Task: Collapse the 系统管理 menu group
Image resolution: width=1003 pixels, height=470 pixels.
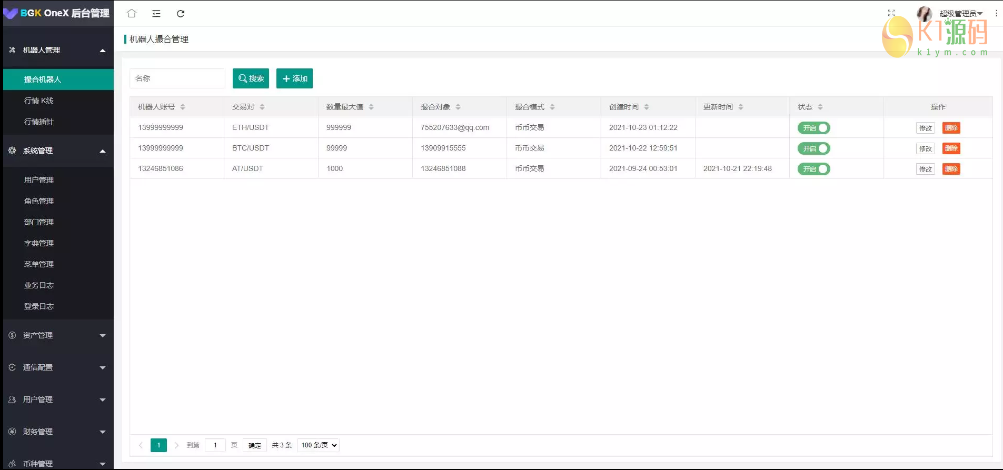Action: [x=103, y=151]
